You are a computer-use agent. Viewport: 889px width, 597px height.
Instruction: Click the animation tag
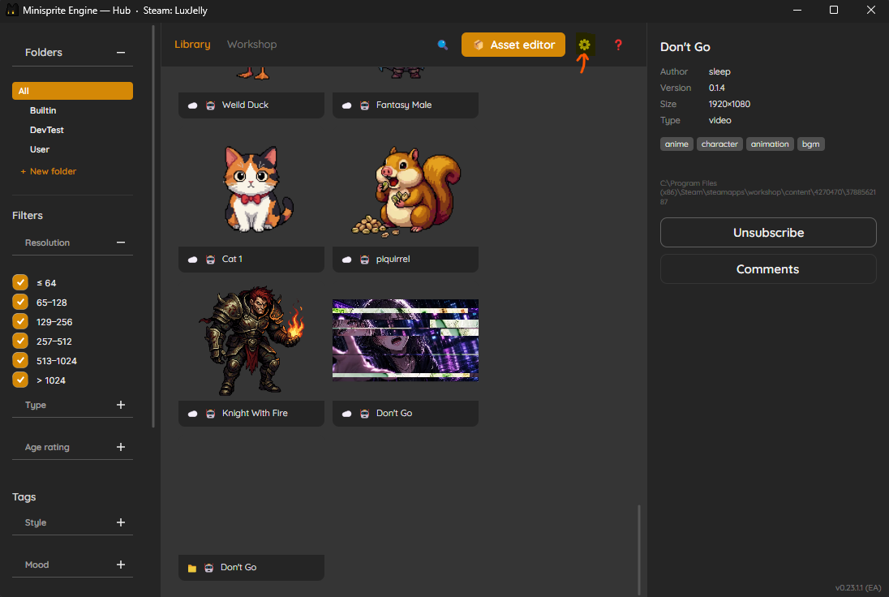(770, 144)
